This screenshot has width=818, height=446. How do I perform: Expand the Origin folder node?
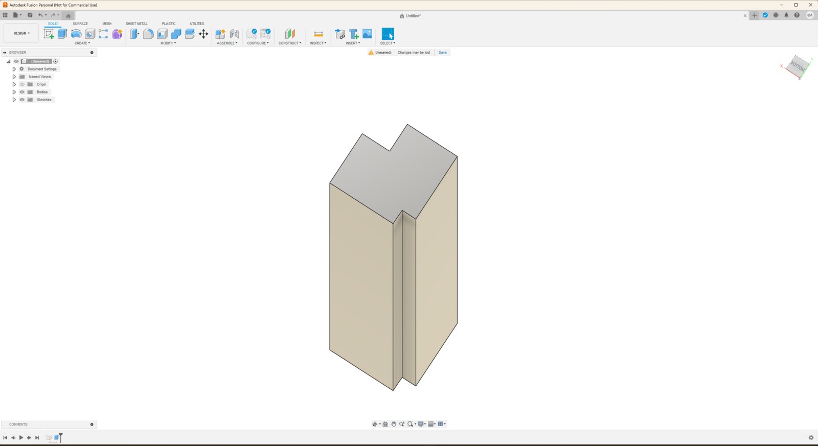14,84
